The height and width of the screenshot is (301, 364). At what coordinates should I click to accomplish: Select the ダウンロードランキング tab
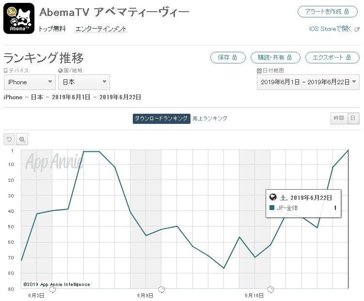(161, 119)
